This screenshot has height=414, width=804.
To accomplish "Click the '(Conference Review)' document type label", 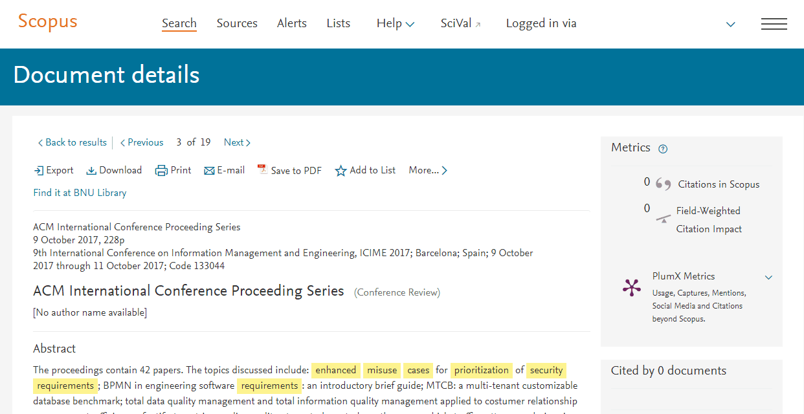I will point(397,292).
